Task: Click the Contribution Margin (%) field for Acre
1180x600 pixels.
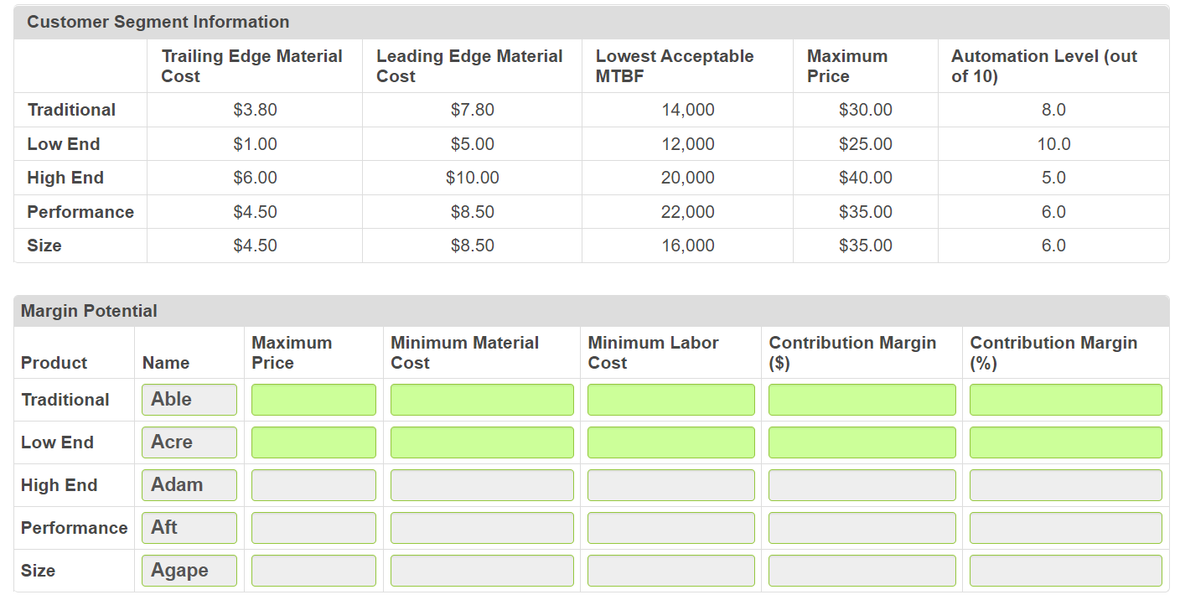Action: pos(1065,442)
